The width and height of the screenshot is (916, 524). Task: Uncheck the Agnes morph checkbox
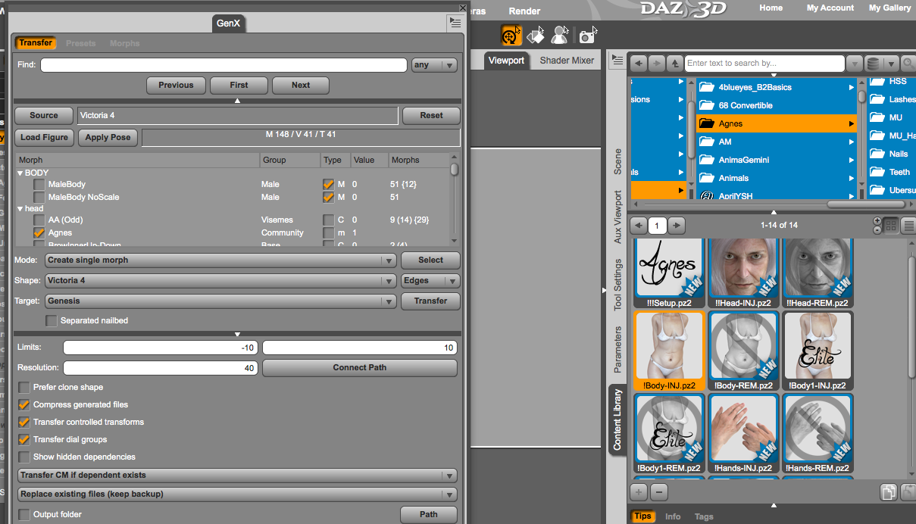click(39, 232)
